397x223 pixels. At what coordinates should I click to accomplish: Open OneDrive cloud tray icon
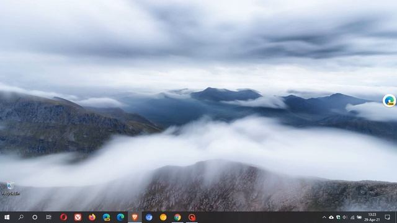click(x=331, y=217)
